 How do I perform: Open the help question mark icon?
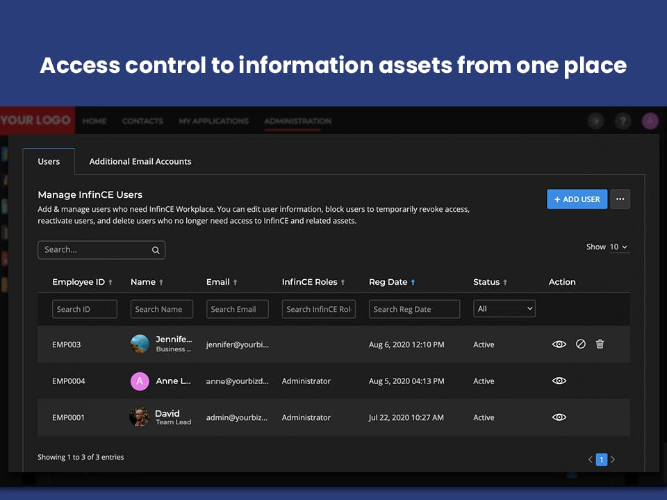coord(623,121)
